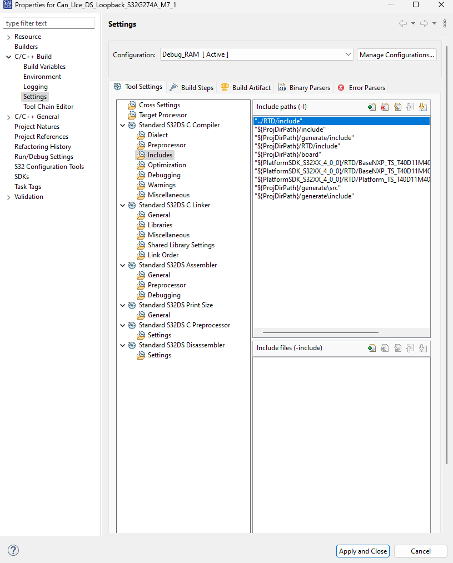This screenshot has width=453, height=563.
Task: Edit the highlighted include path
Action: (397, 106)
